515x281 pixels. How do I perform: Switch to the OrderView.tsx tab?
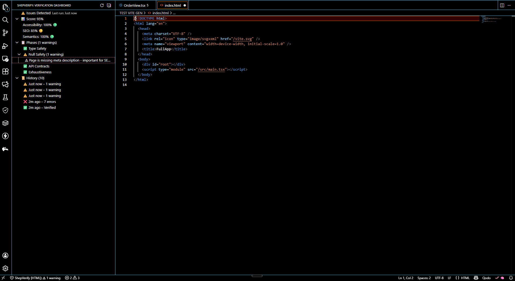point(136,5)
